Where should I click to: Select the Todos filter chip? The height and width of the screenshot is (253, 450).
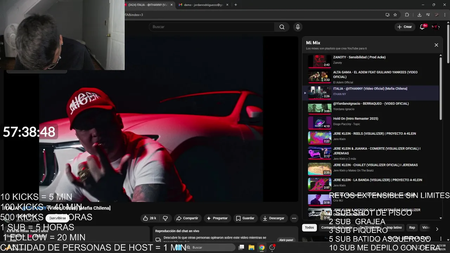tap(309, 228)
